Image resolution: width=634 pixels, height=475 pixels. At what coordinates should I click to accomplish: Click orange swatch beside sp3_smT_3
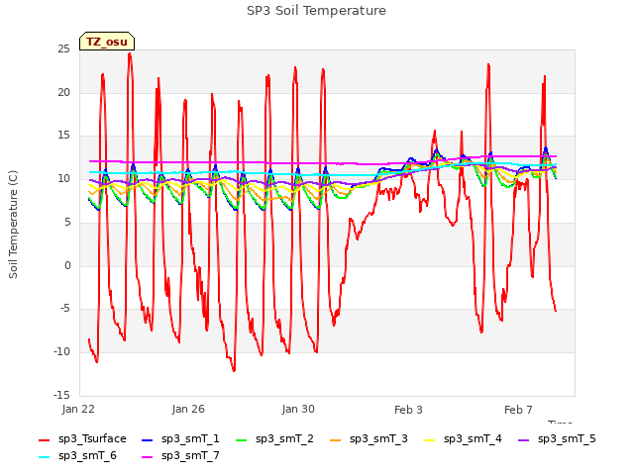point(336,439)
